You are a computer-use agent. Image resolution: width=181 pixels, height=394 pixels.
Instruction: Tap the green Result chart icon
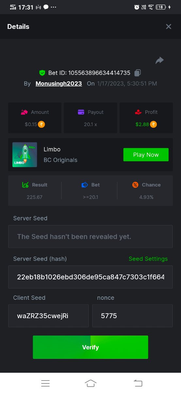tap(25, 185)
